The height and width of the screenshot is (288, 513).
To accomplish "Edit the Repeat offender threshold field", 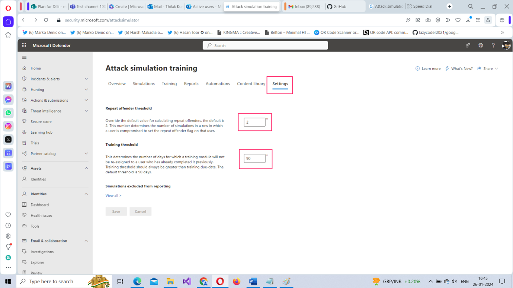I will point(254,122).
